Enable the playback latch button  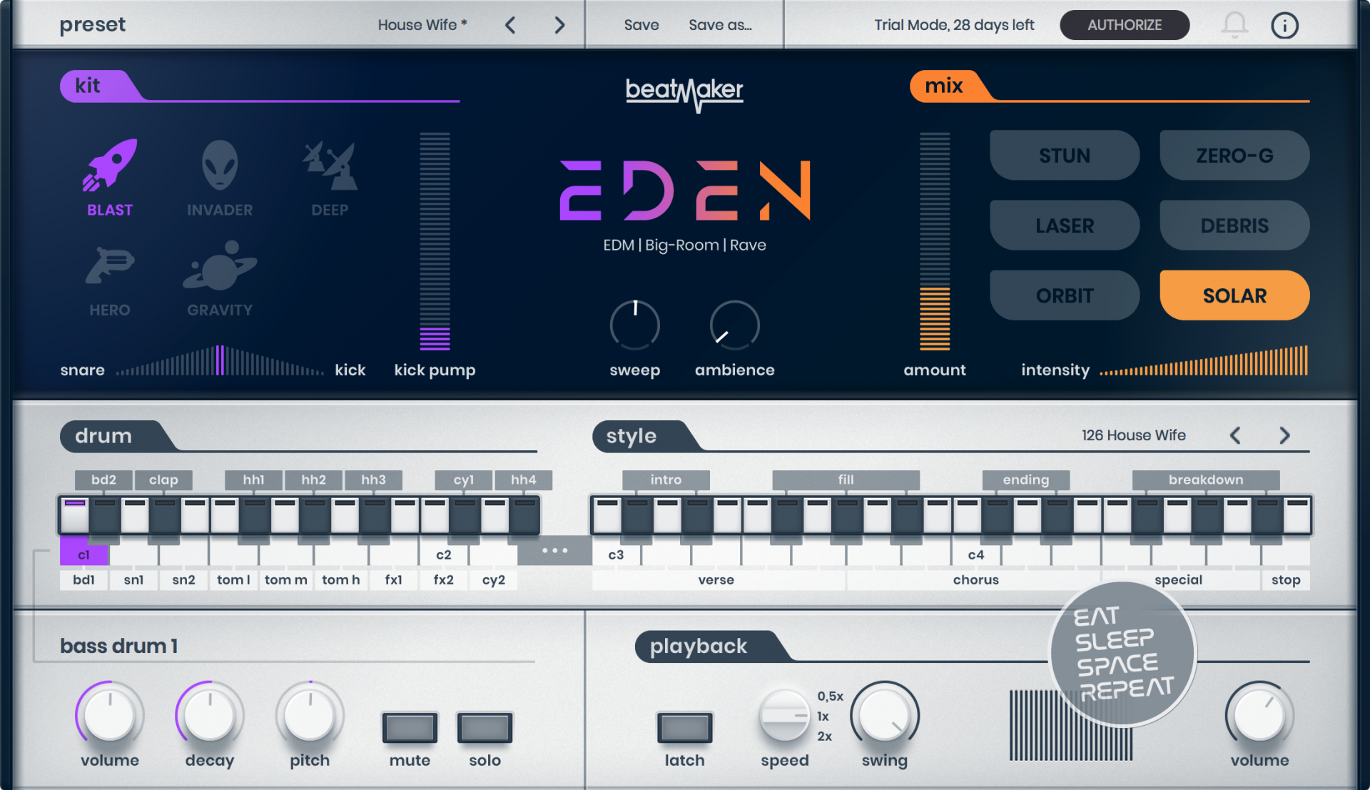coord(684,728)
